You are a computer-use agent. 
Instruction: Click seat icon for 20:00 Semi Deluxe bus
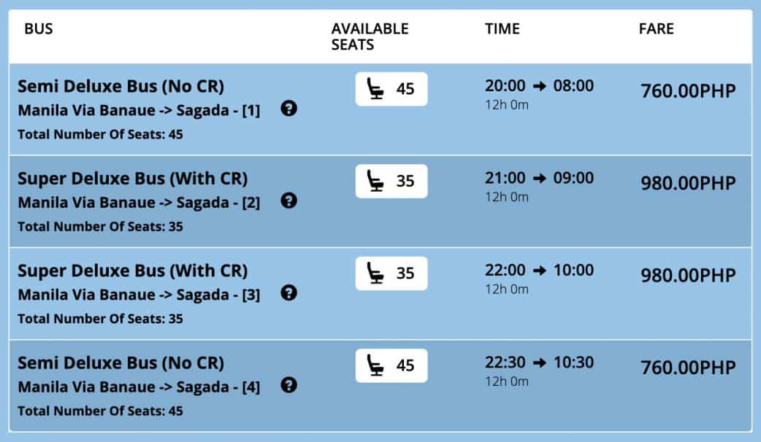(x=375, y=89)
